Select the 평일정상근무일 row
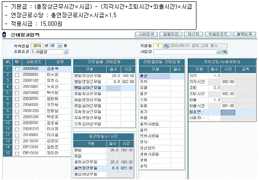The image size is (259, 180). point(104,76)
